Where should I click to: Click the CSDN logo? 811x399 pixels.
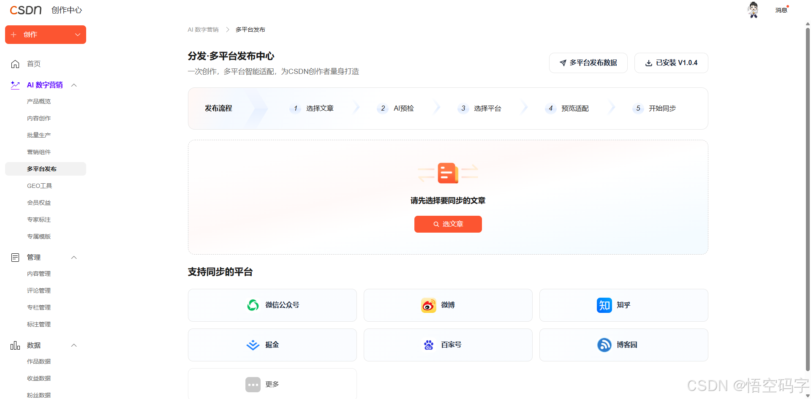point(26,10)
